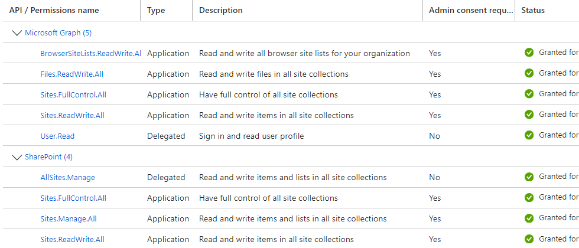
Task: Open the AllSites.Manage permission link
Action: coord(67,177)
